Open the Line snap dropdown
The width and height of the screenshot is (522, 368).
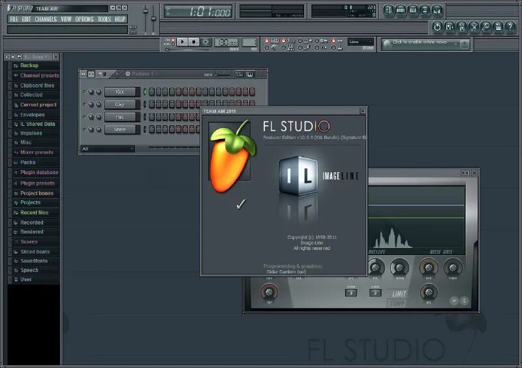pyautogui.click(x=361, y=42)
